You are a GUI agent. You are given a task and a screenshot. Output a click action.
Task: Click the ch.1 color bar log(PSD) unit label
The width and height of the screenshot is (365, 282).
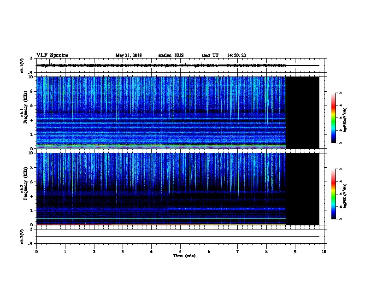click(345, 120)
